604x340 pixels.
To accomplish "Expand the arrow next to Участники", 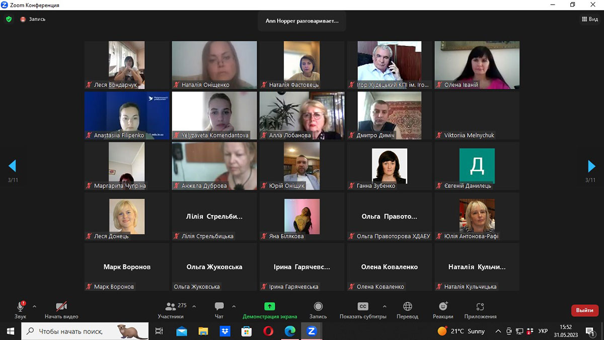I will click(x=194, y=306).
